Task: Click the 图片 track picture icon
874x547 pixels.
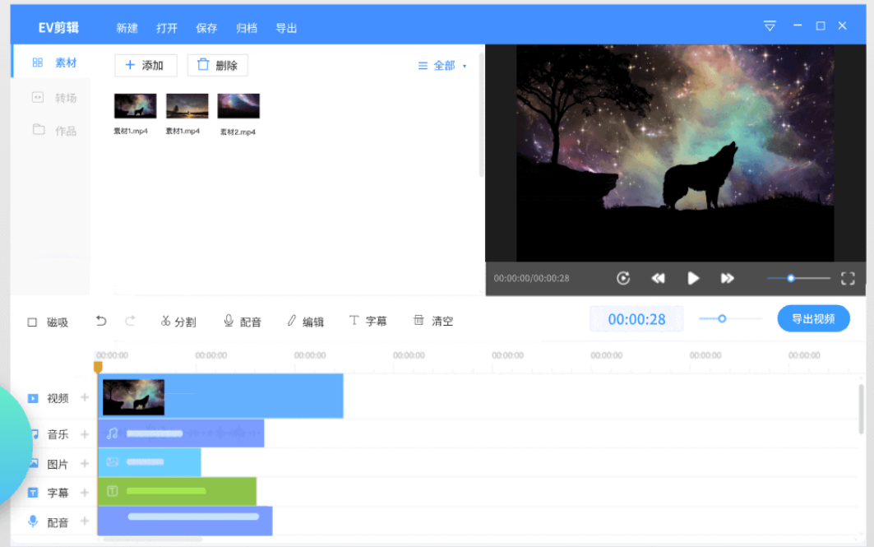Action: coord(34,463)
